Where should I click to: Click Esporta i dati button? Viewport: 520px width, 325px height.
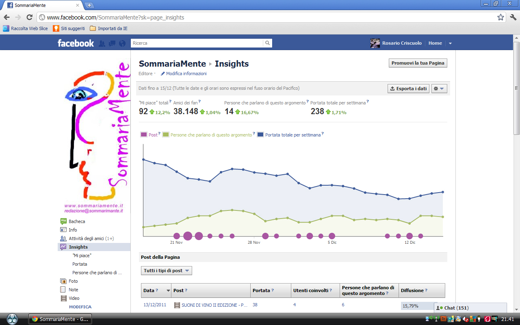point(408,89)
